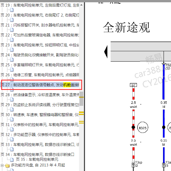This screenshot has height=171, width=171.
Task: Click the 全新途观 diagram title
Action: pyautogui.click(x=126, y=27)
